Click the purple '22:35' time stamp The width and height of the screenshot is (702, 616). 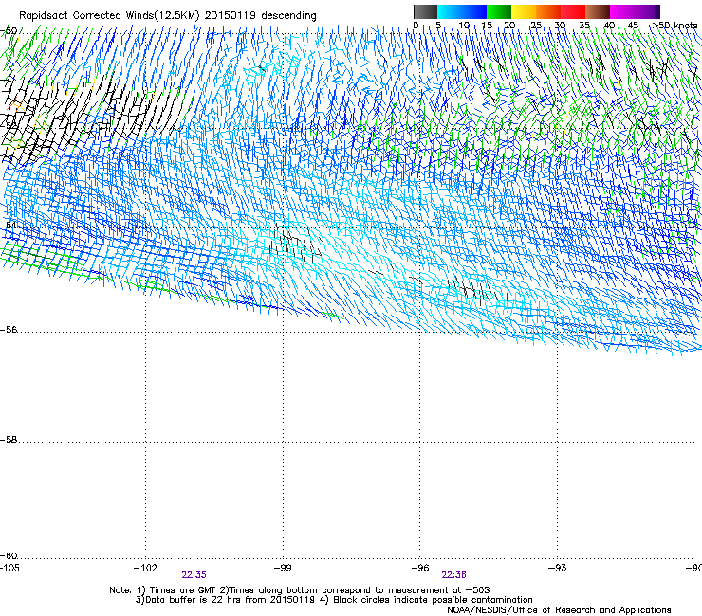point(194,575)
